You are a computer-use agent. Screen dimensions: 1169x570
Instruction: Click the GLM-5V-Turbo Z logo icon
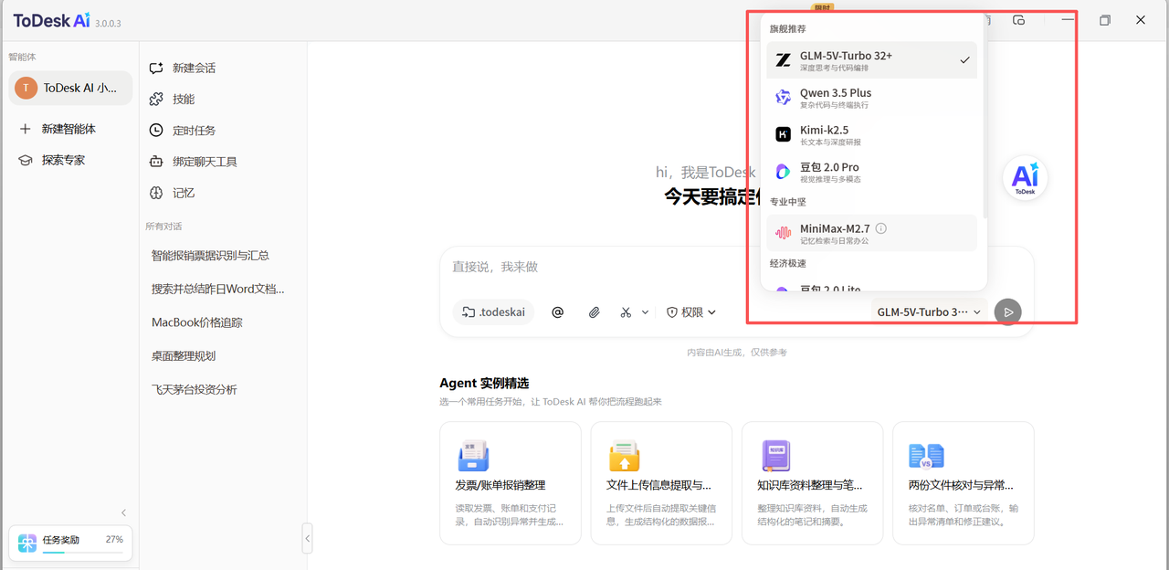coord(783,60)
